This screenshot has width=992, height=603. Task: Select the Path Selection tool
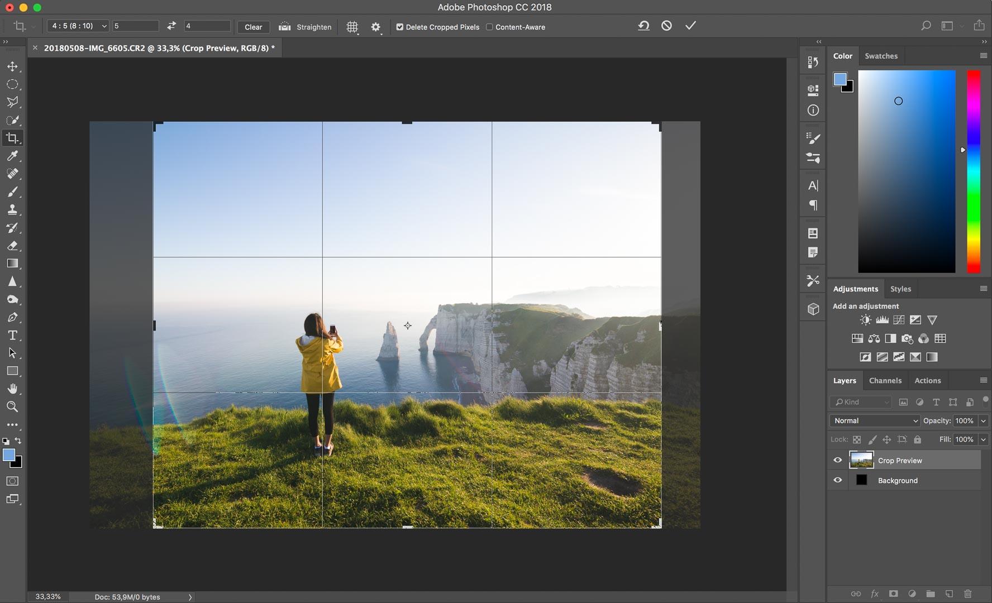coord(12,353)
